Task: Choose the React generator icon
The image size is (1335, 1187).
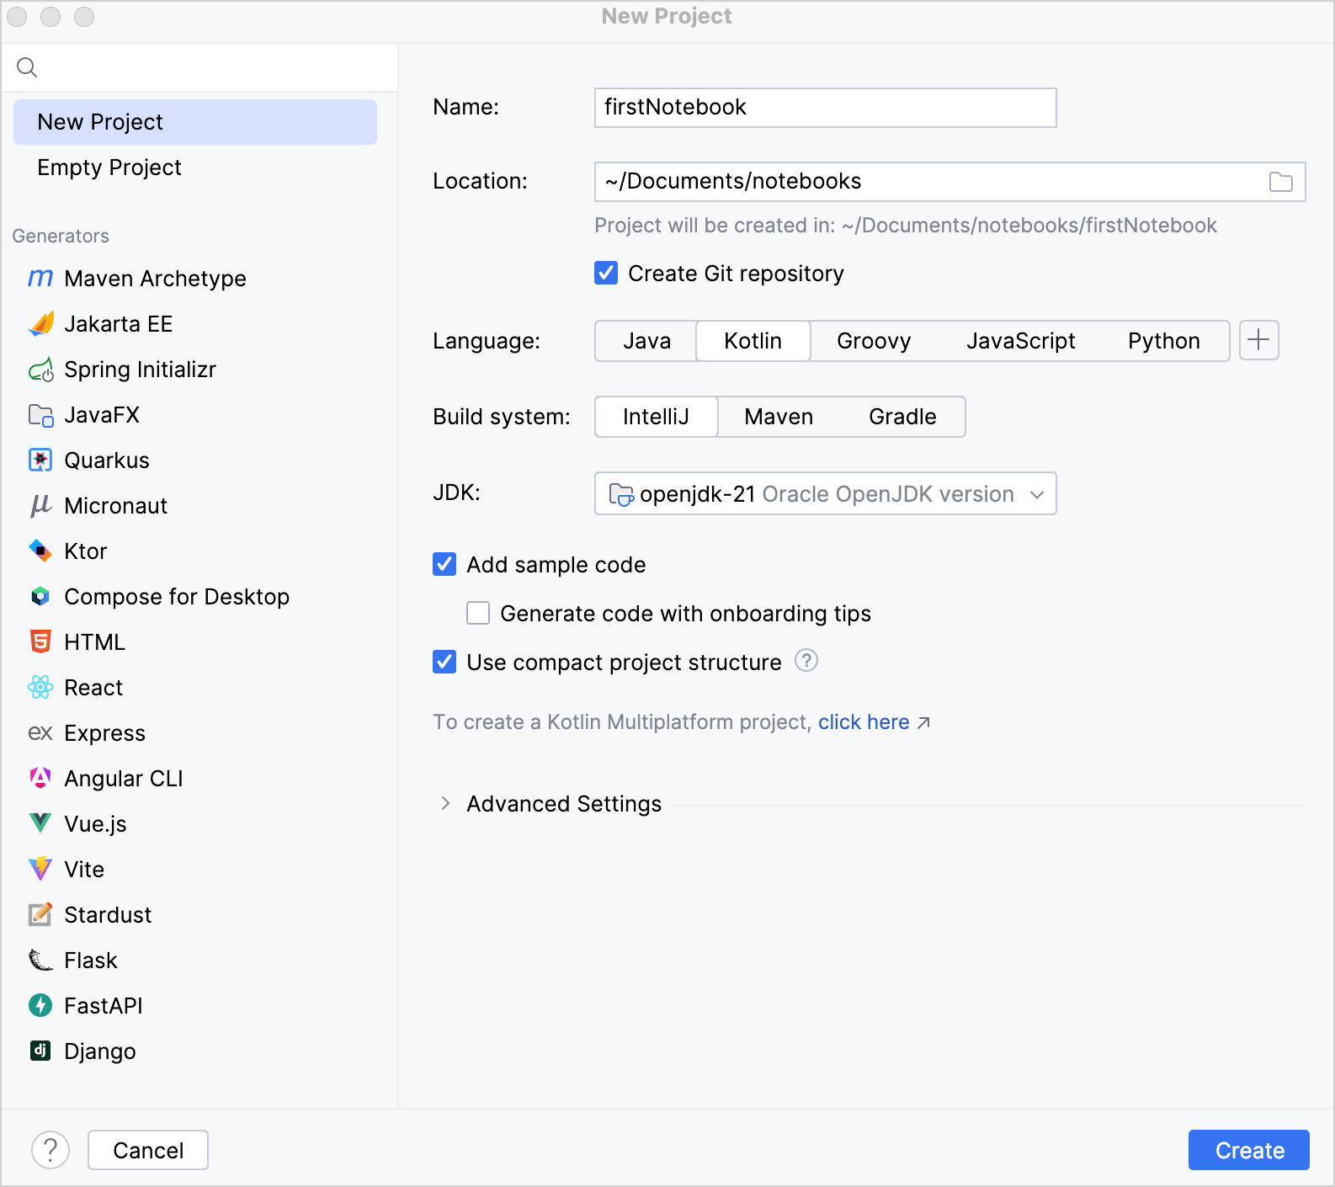Action: pos(40,688)
